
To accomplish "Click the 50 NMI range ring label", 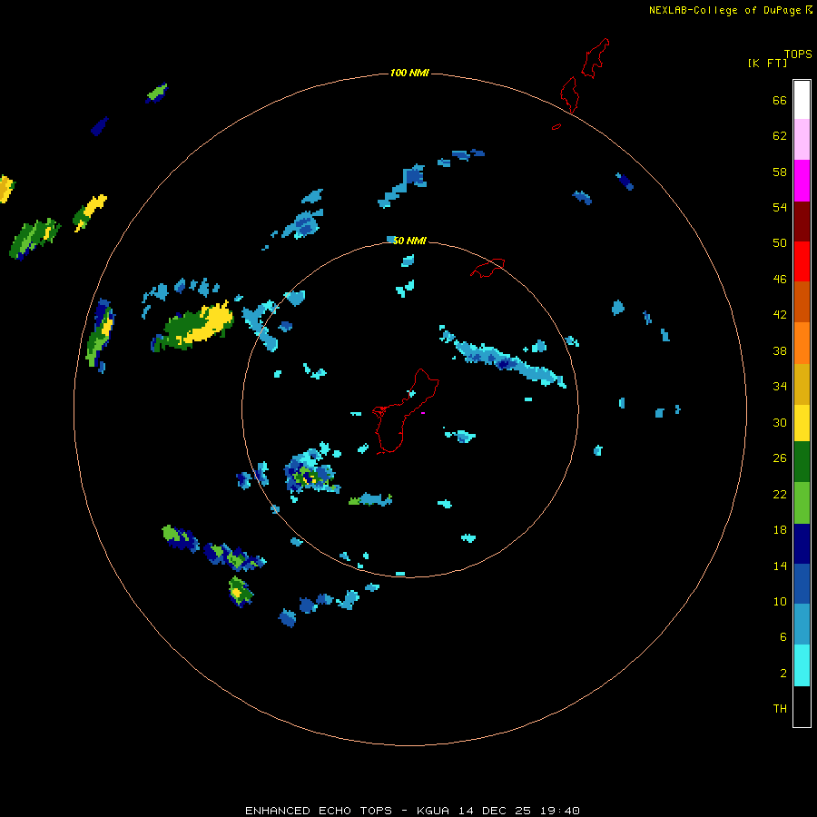I will [409, 241].
